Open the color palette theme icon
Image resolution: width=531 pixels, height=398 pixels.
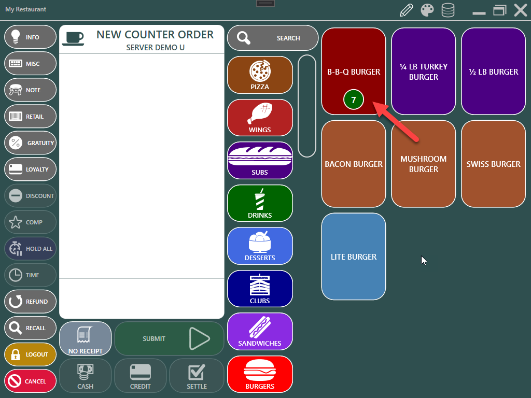(x=427, y=10)
